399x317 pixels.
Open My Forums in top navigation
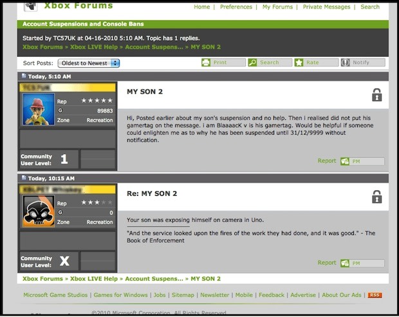277,7
